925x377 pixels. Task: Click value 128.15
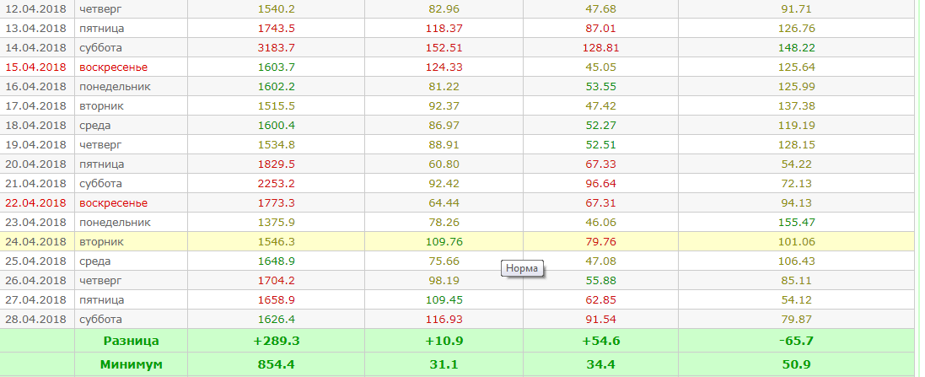click(x=797, y=144)
